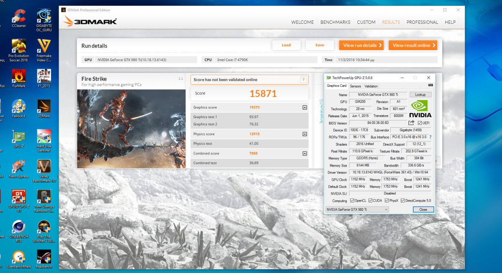Toggle the OpenCL checkbox

tap(352, 201)
